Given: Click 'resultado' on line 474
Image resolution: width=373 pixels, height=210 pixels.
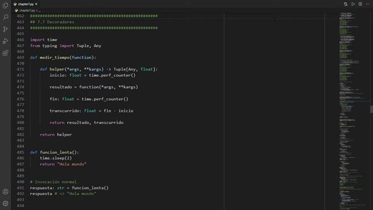Looking at the screenshot, I should [61, 87].
